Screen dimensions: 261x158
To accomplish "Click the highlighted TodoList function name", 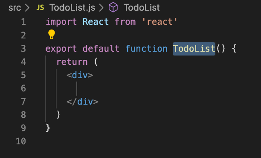I will coord(194,49).
